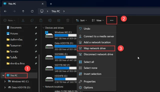
Task: Open a new File Explorer tab
Action: coord(51,4)
